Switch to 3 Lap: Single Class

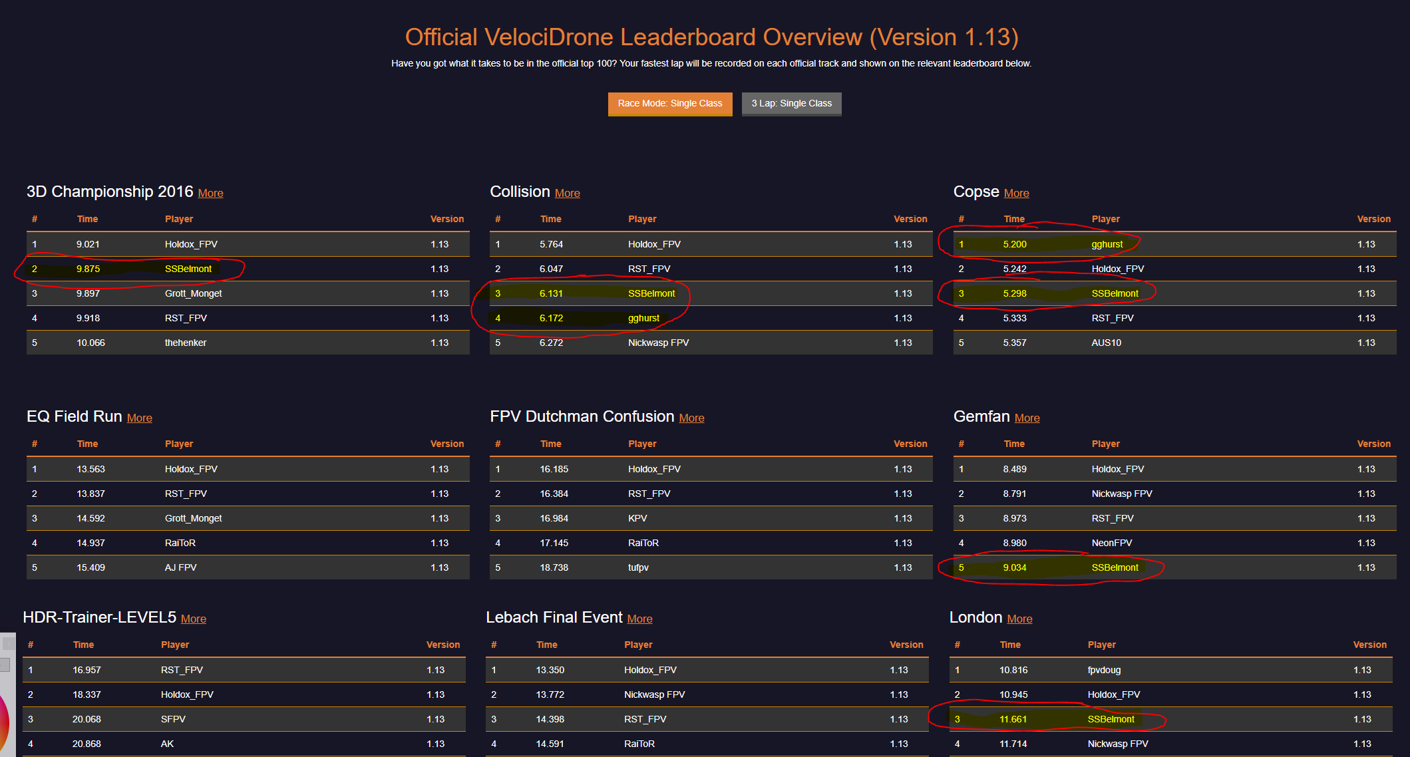(792, 104)
